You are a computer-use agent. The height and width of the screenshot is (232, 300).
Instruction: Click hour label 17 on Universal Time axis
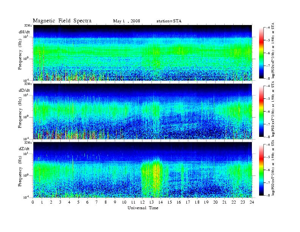(x=188, y=202)
